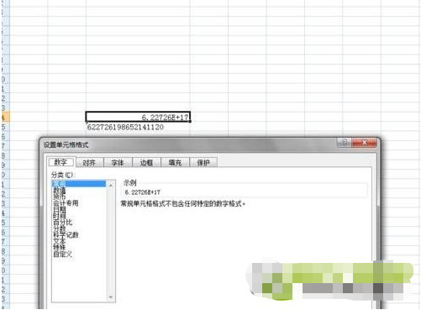Choose 日期 in the category list

pos(60,209)
